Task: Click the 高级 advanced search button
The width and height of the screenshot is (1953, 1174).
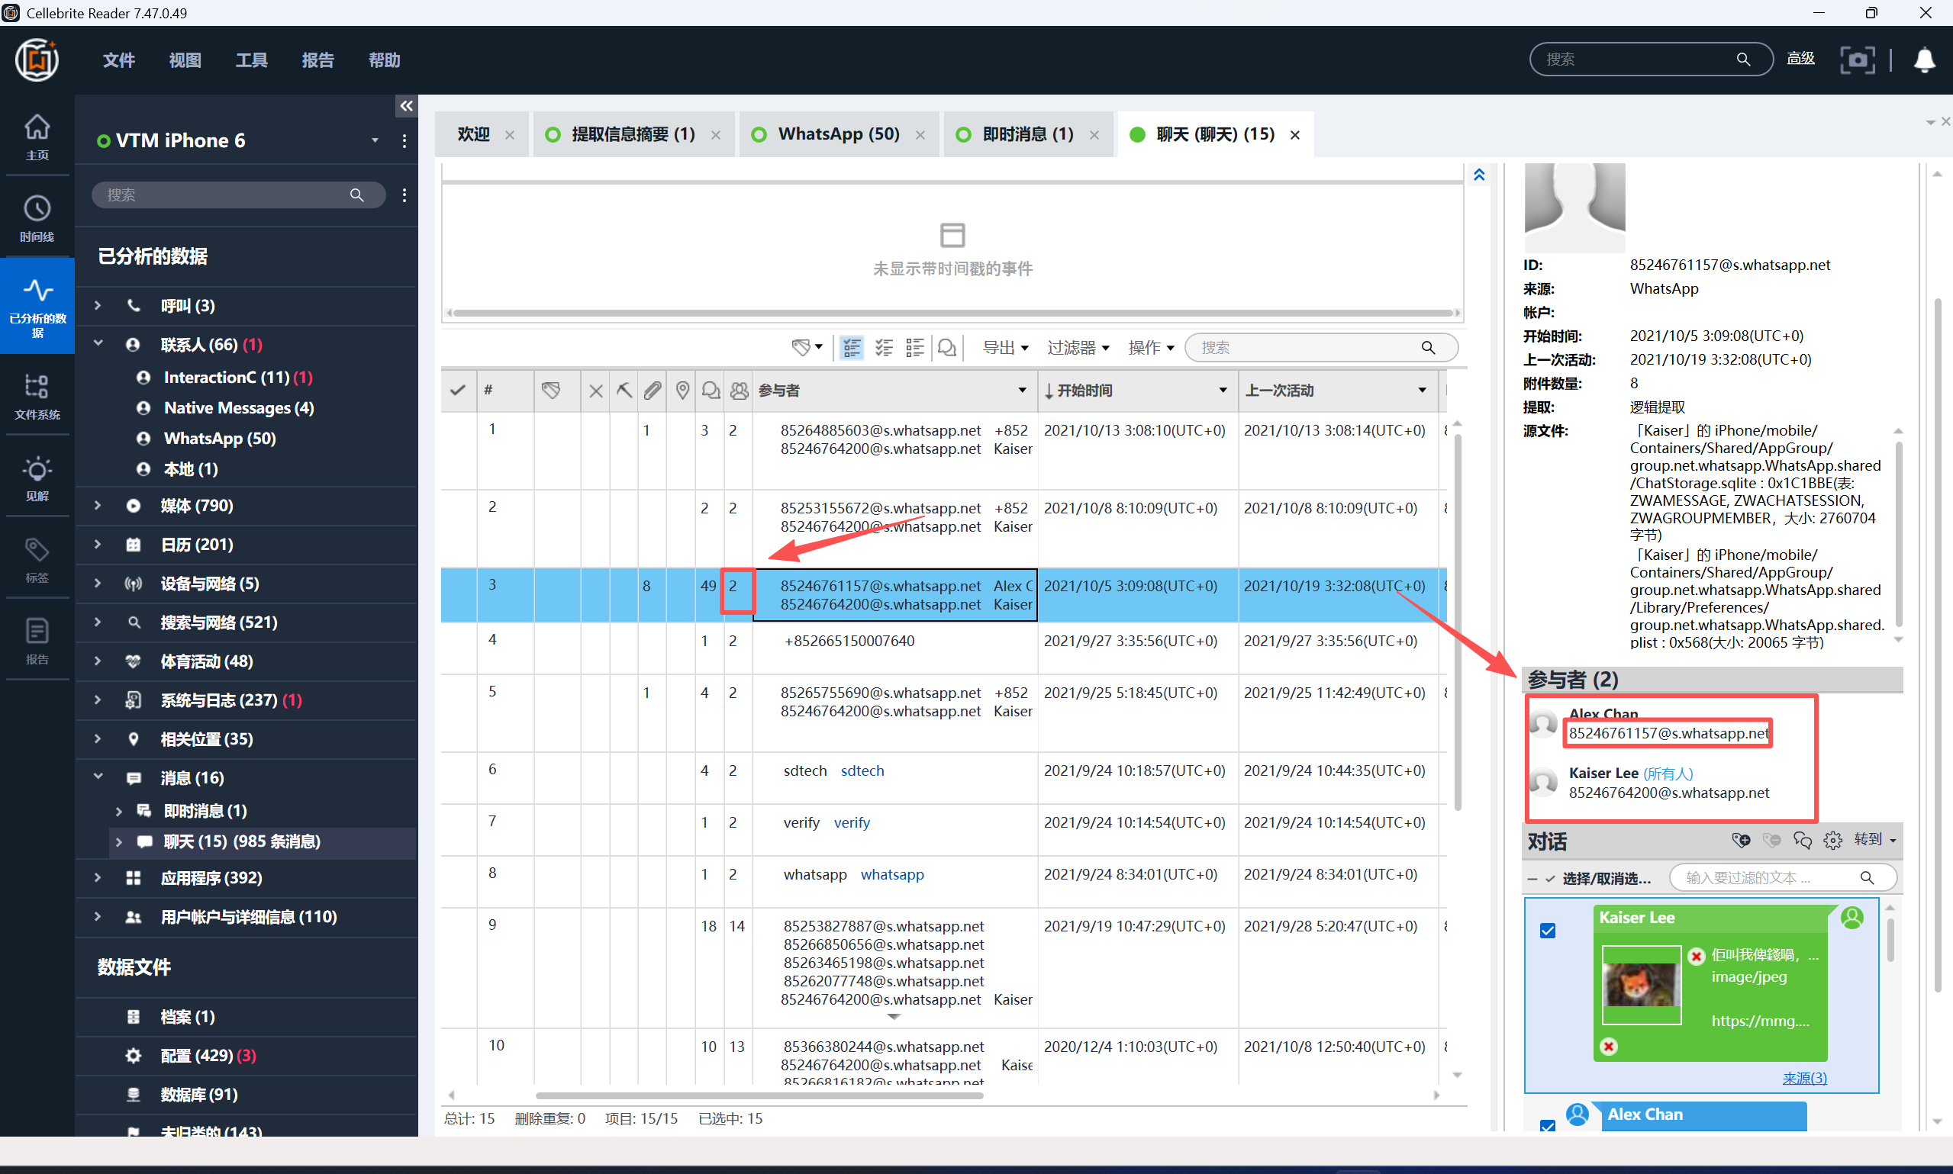Action: tap(1800, 59)
